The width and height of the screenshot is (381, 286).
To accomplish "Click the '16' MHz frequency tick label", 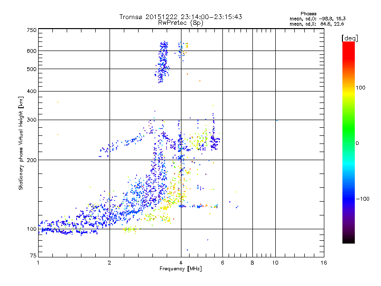I will tap(324, 263).
